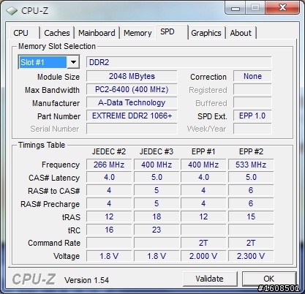This screenshot has height=294, width=305.
Task: Click the empty Registered field
Action: (x=252, y=89)
